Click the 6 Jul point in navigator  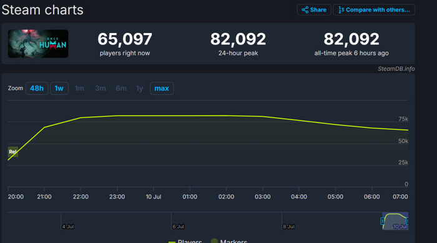[178, 227]
